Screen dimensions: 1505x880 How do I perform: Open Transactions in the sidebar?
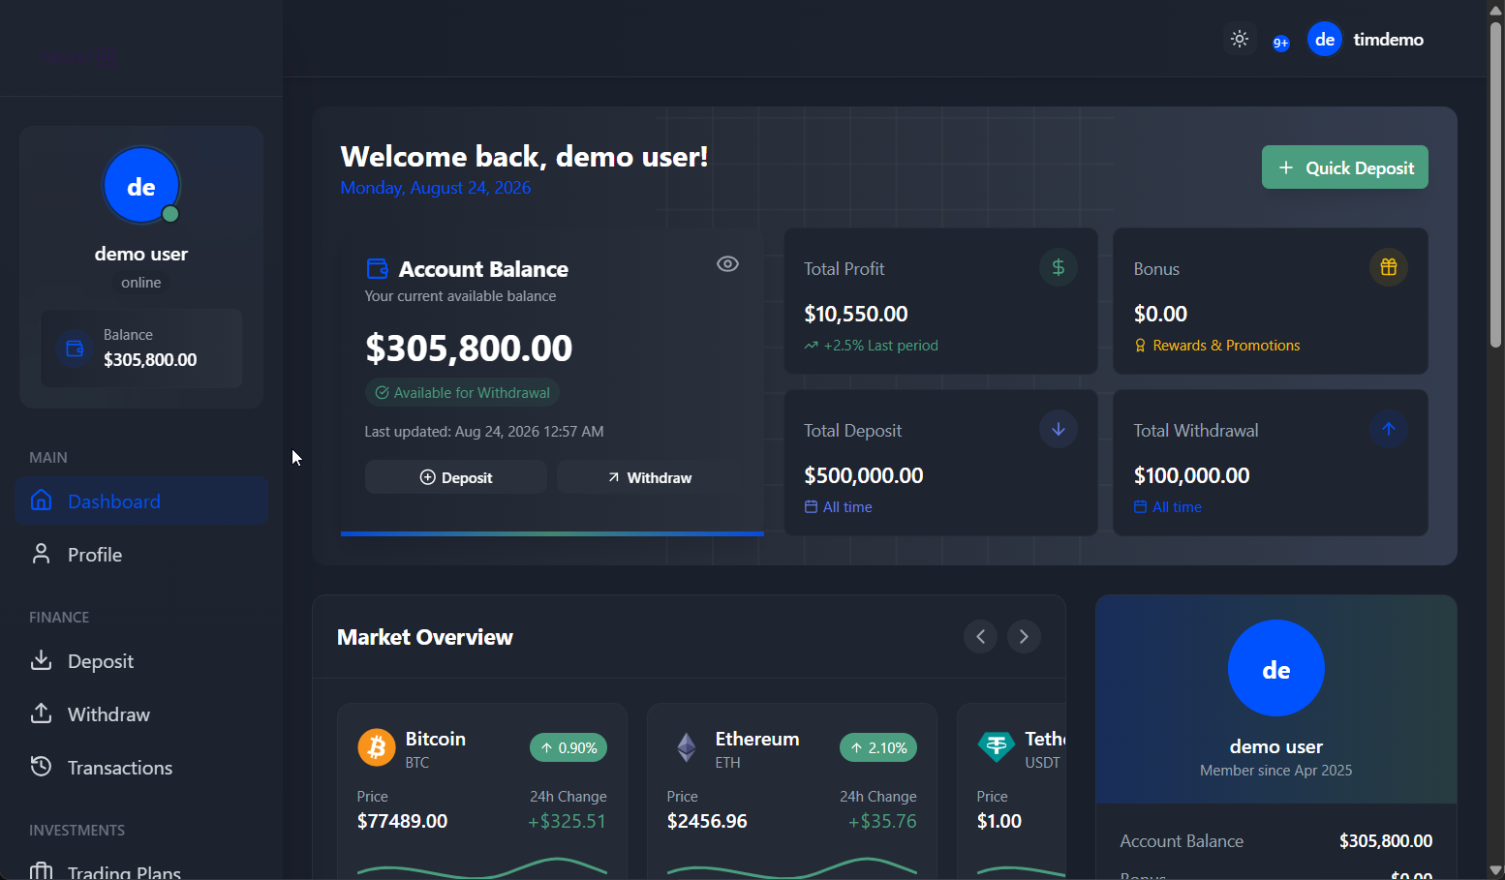tap(141, 767)
